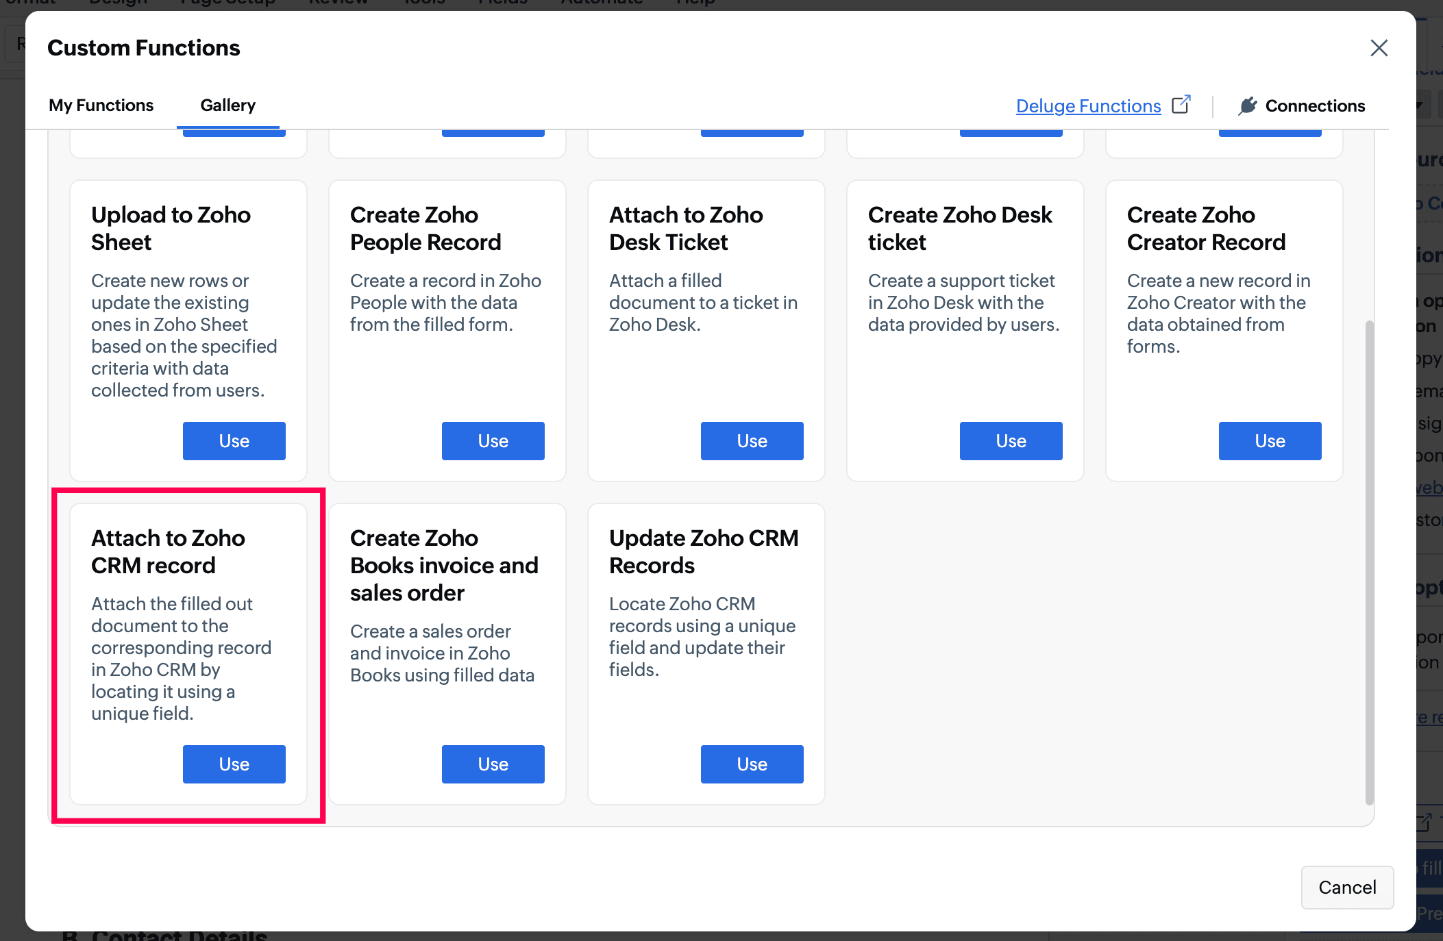The image size is (1443, 941).
Task: Close the Custom Functions dialog
Action: 1379,48
